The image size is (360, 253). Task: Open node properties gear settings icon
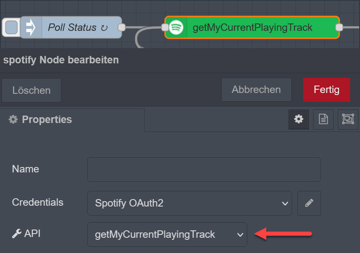(298, 119)
